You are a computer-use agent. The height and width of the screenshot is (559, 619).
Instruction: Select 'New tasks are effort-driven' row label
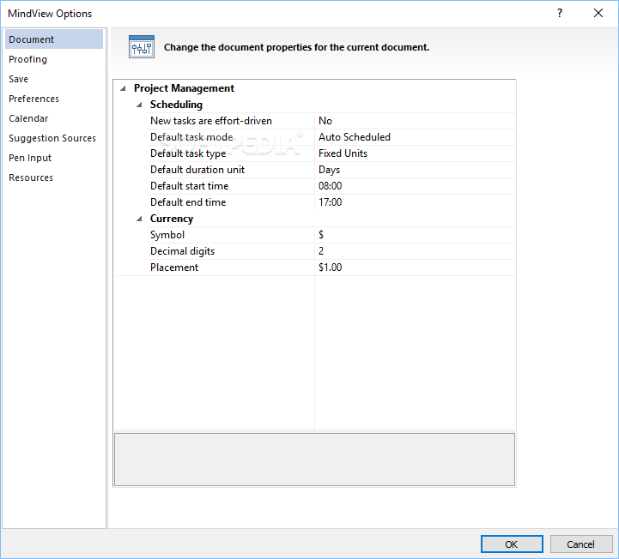(211, 121)
